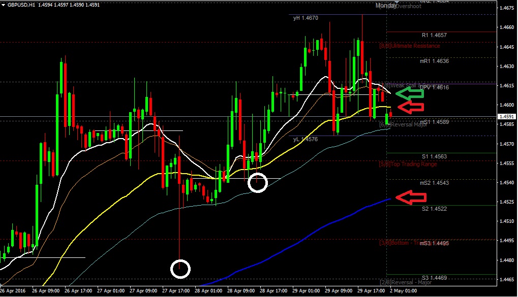This screenshot has width=518, height=297.
Task: Click the DPV 1.4616 pivot label
Action: pos(434,87)
